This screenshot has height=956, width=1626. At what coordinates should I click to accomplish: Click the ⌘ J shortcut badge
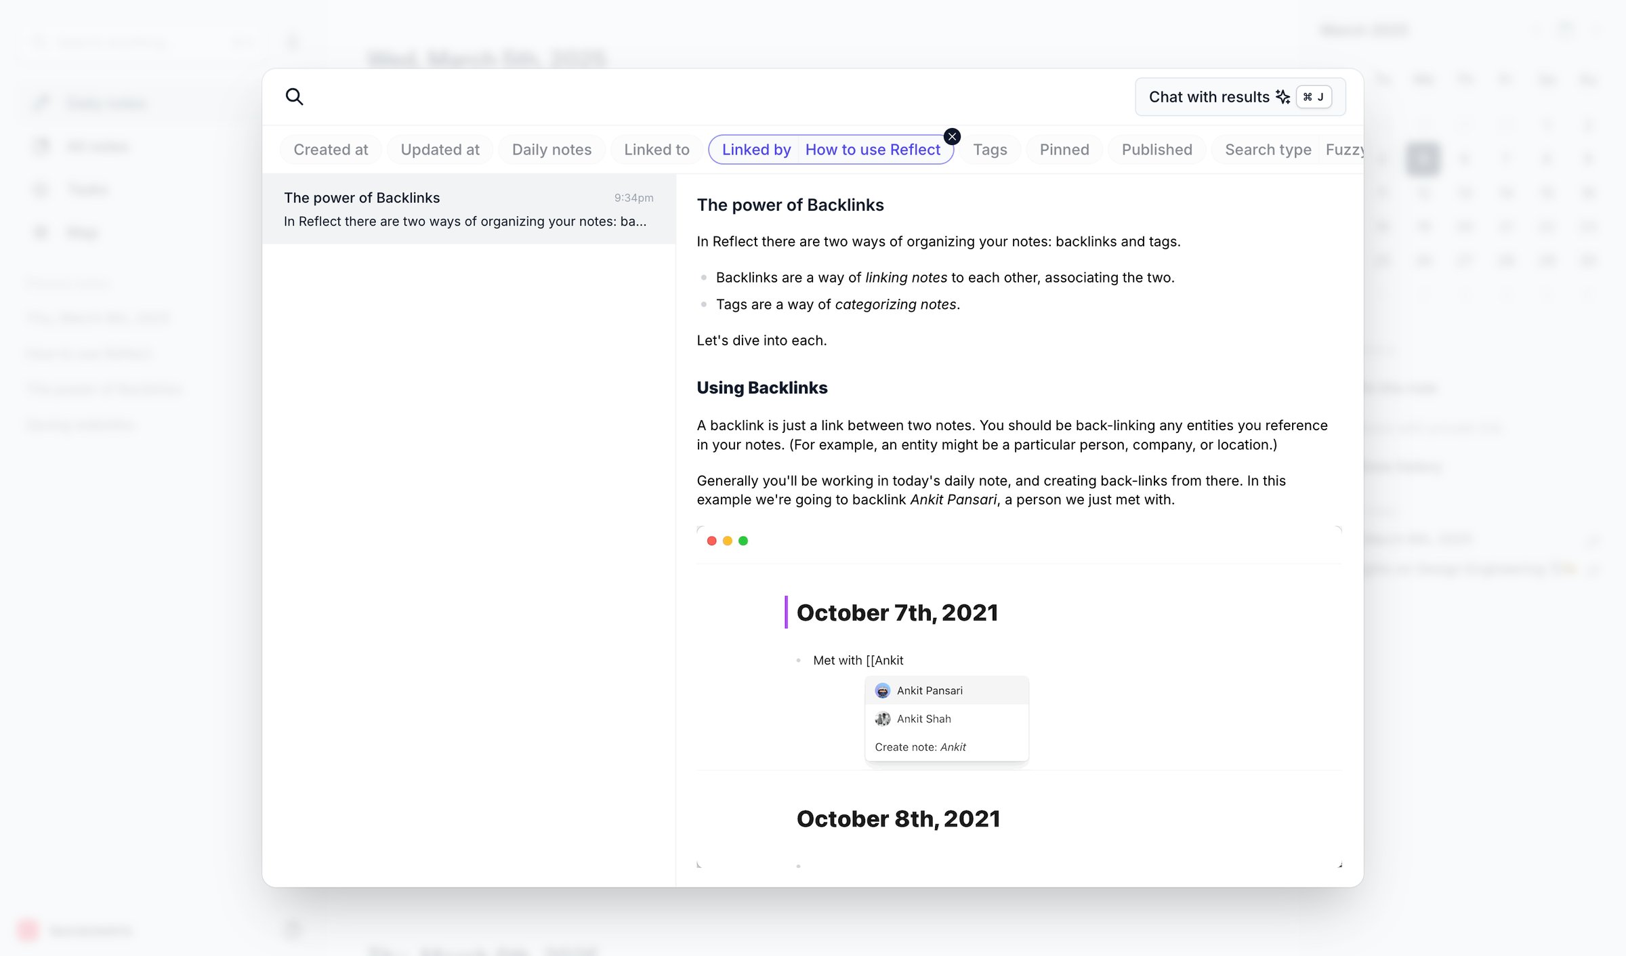tap(1314, 97)
